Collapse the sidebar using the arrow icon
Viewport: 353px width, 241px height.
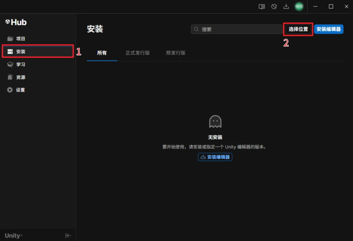click(68, 236)
